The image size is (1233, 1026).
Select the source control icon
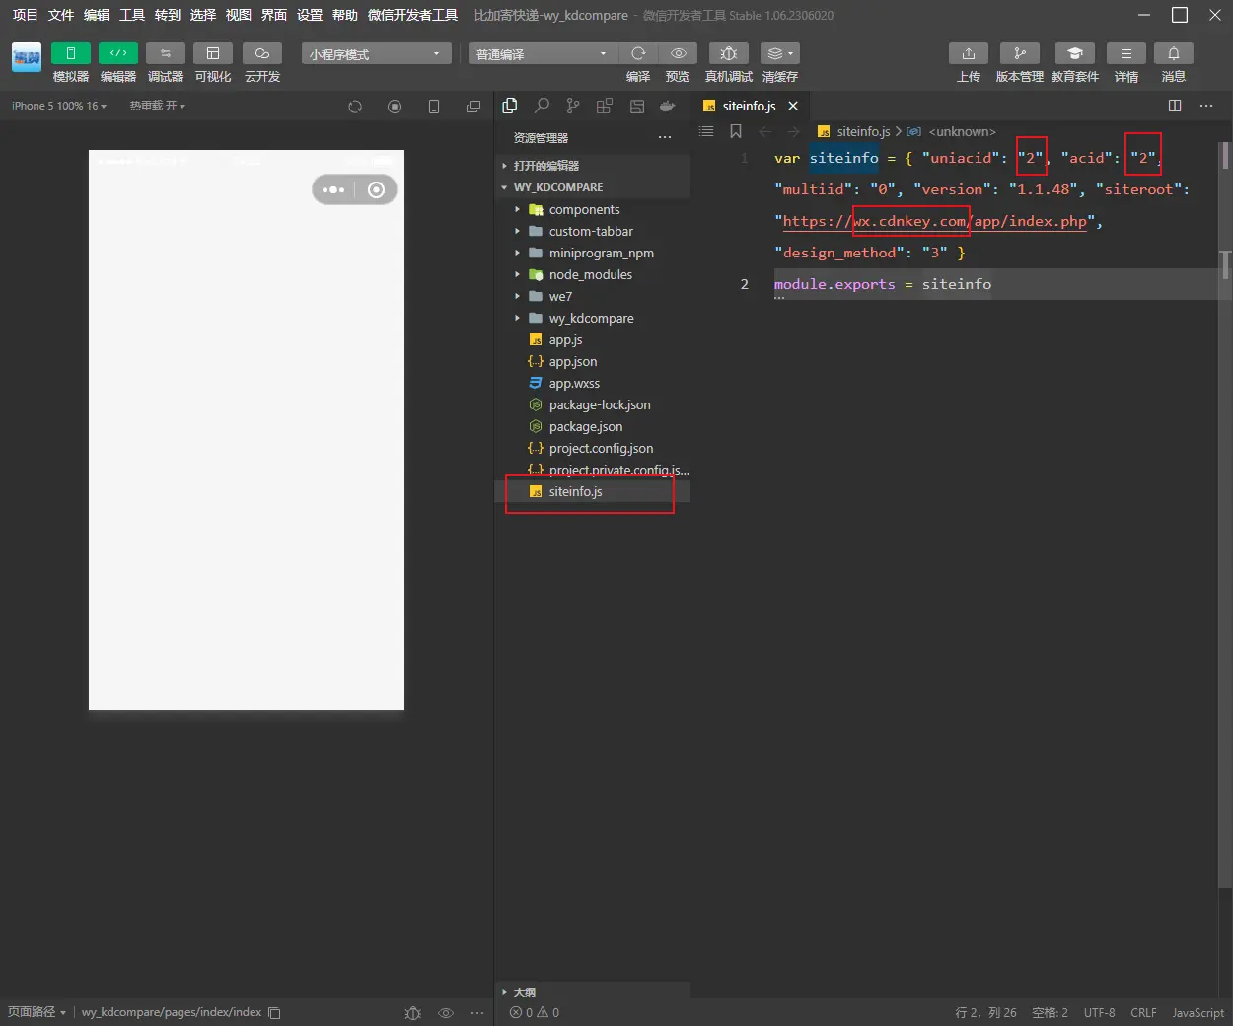573,106
